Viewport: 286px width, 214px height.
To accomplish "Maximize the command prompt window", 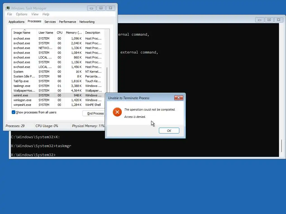I will click(269, 20).
